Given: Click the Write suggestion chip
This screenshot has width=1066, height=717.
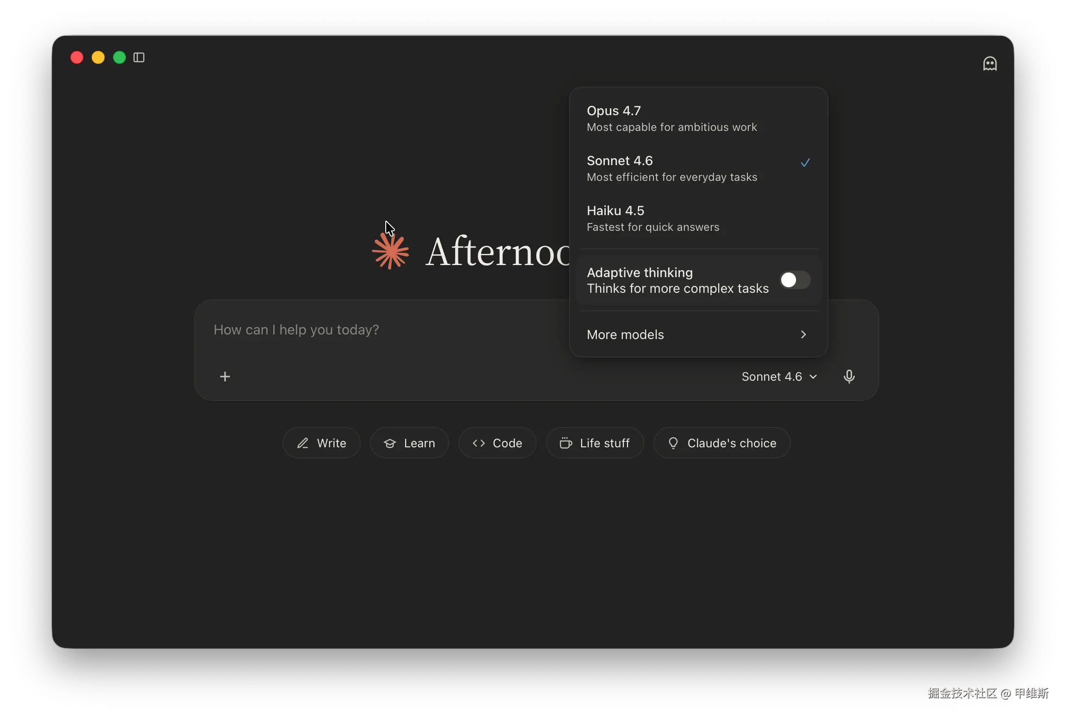Looking at the screenshot, I should (x=321, y=443).
